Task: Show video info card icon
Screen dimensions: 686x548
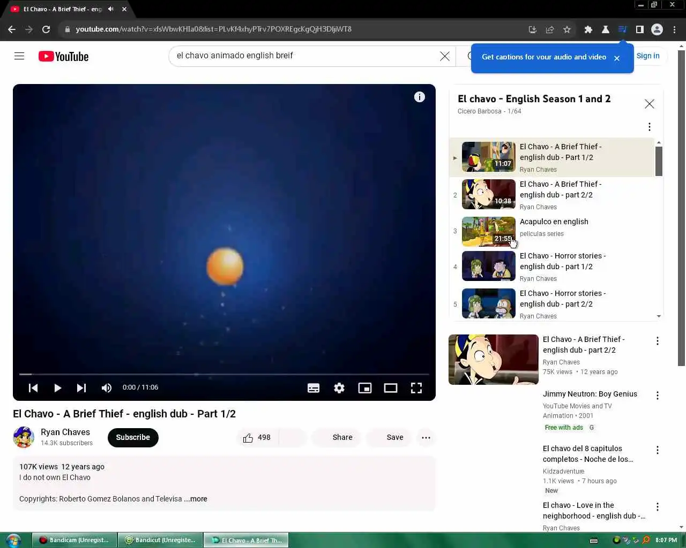Action: (420, 97)
